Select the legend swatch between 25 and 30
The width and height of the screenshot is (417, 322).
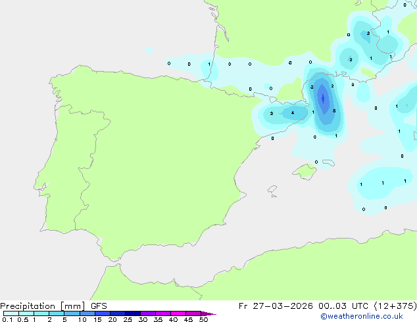133,313
